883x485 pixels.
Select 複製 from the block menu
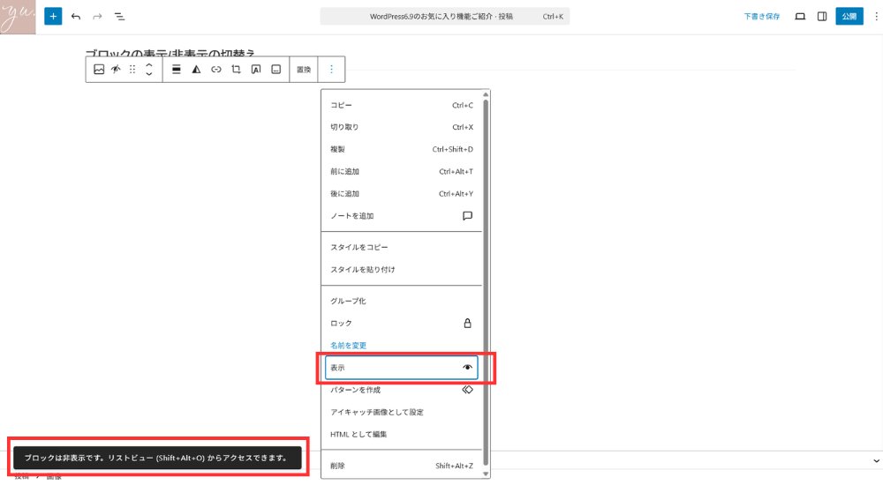402,149
